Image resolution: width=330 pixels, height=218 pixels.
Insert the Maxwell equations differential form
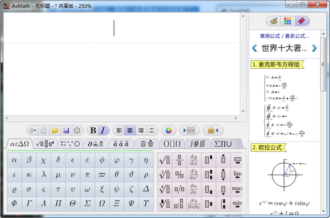tap(282, 88)
